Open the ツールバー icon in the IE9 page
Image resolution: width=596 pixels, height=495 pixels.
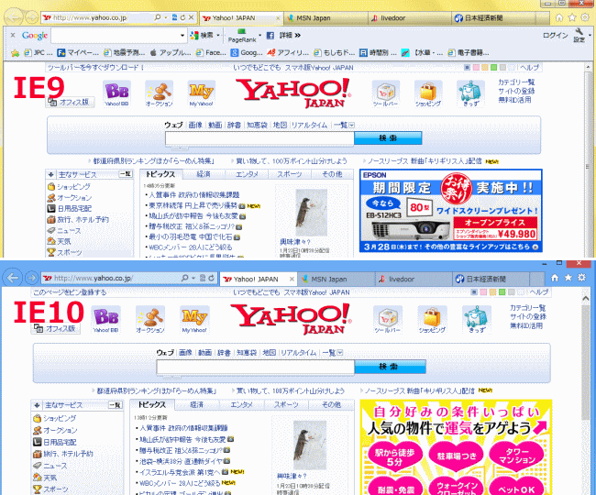pos(385,93)
